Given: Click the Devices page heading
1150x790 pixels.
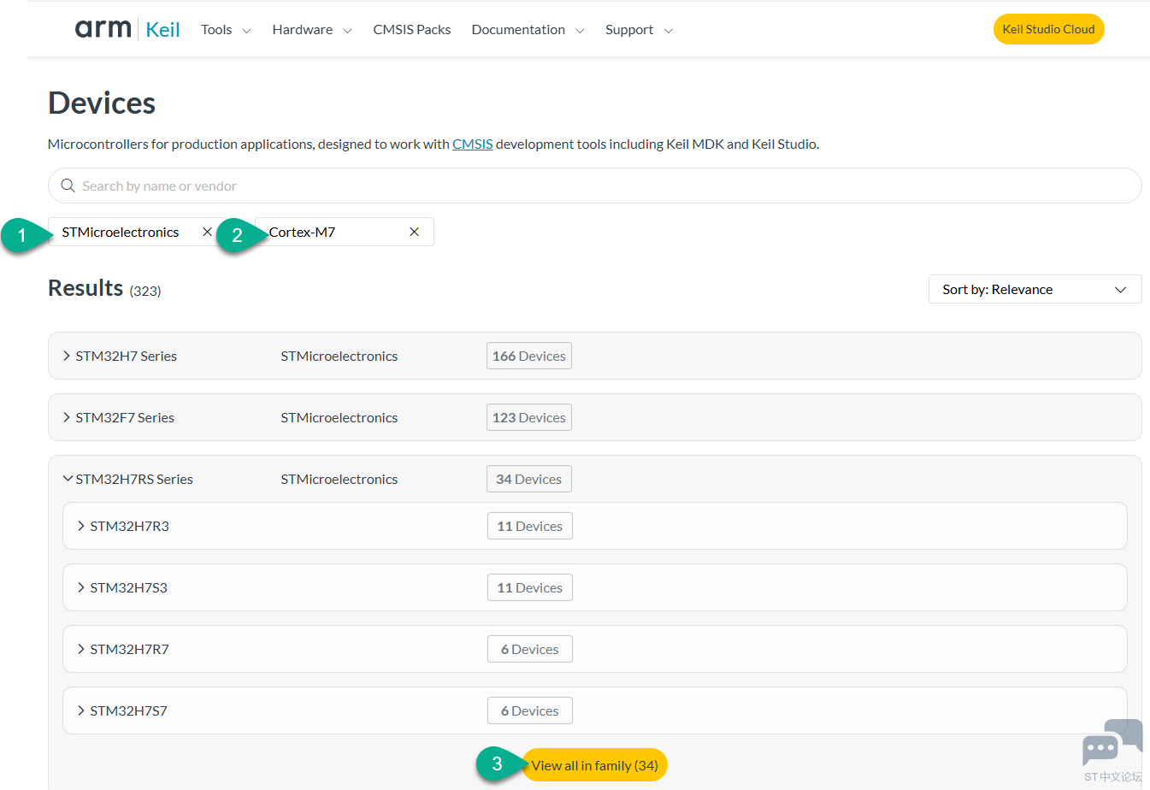Looking at the screenshot, I should (102, 103).
